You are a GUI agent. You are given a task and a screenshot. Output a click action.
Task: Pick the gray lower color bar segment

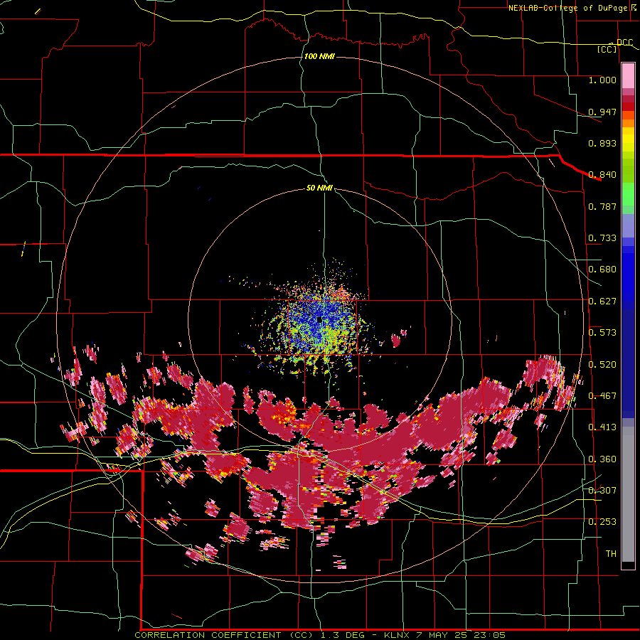[x=628, y=494]
